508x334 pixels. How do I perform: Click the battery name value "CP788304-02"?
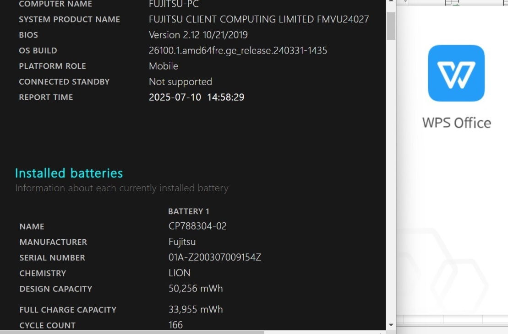point(197,226)
